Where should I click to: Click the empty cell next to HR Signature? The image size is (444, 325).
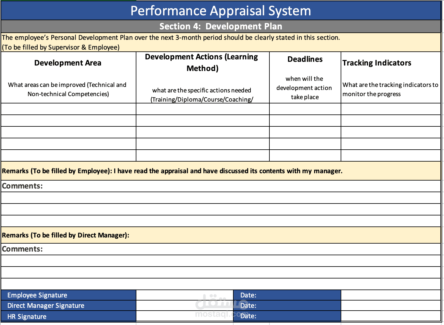tap(185, 316)
